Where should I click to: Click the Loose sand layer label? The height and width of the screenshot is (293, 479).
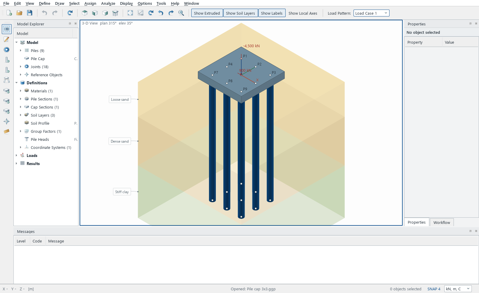(120, 100)
